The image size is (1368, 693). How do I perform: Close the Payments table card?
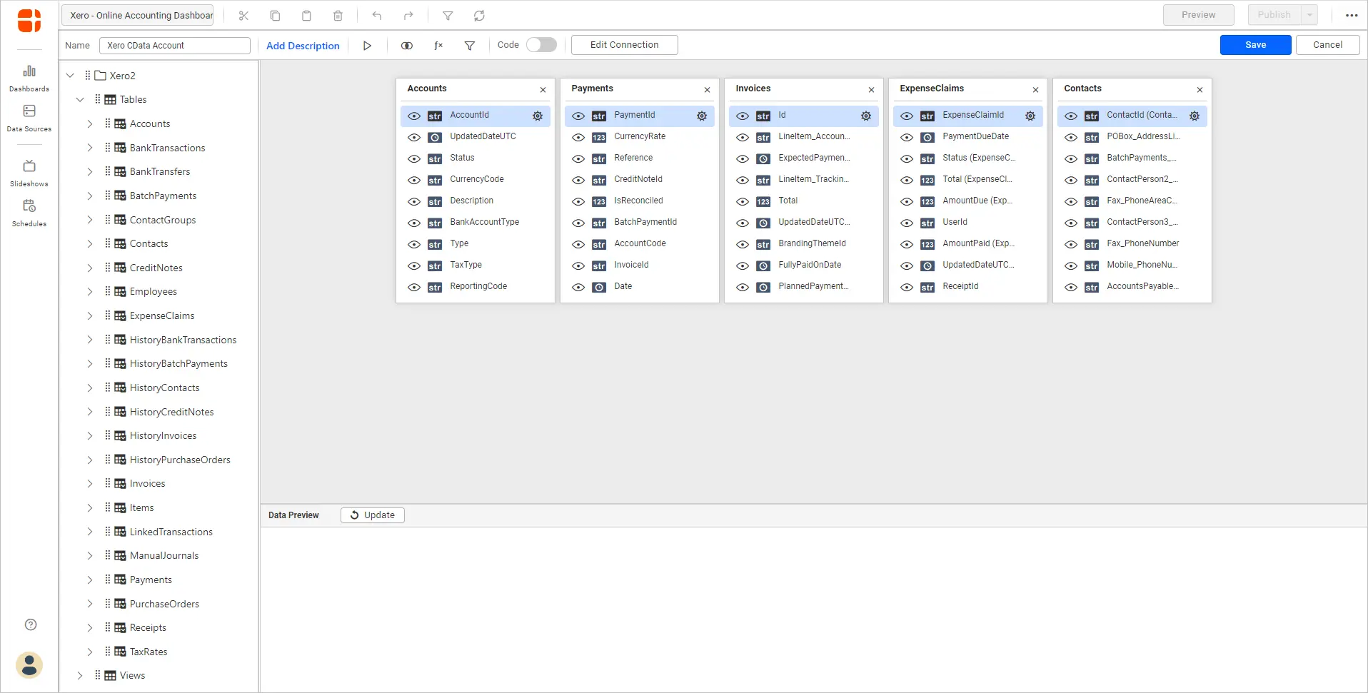click(x=708, y=90)
